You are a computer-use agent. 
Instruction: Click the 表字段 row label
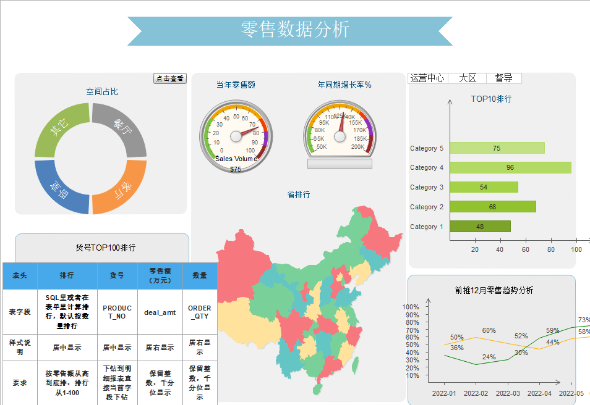point(20,312)
